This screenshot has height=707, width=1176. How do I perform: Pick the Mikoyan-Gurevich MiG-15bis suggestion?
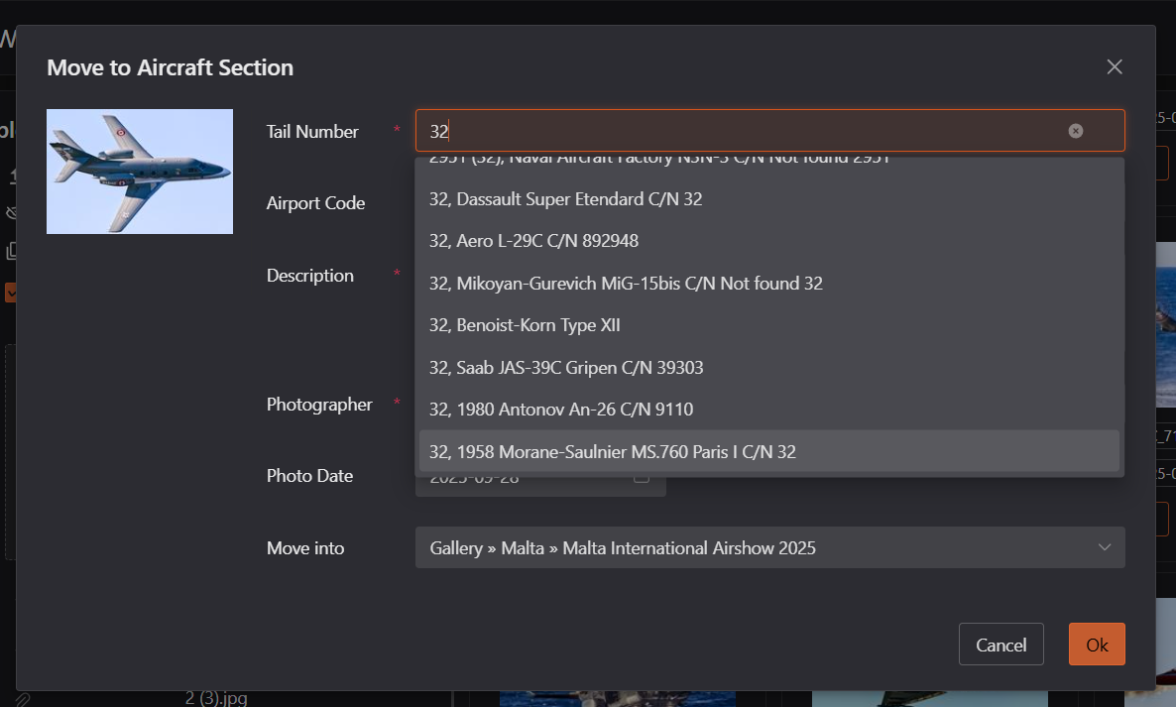pos(626,284)
